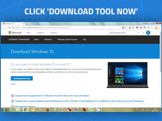Click the laptop Windows 10 image
Image resolution: width=162 pixels, height=121 pixels.
(x=128, y=75)
